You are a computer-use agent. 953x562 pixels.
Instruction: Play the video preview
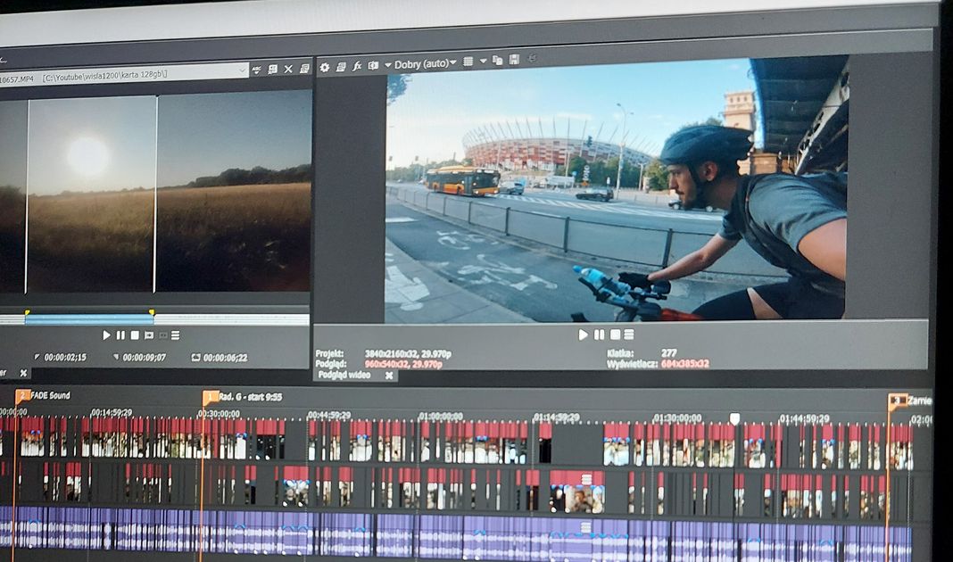click(583, 335)
